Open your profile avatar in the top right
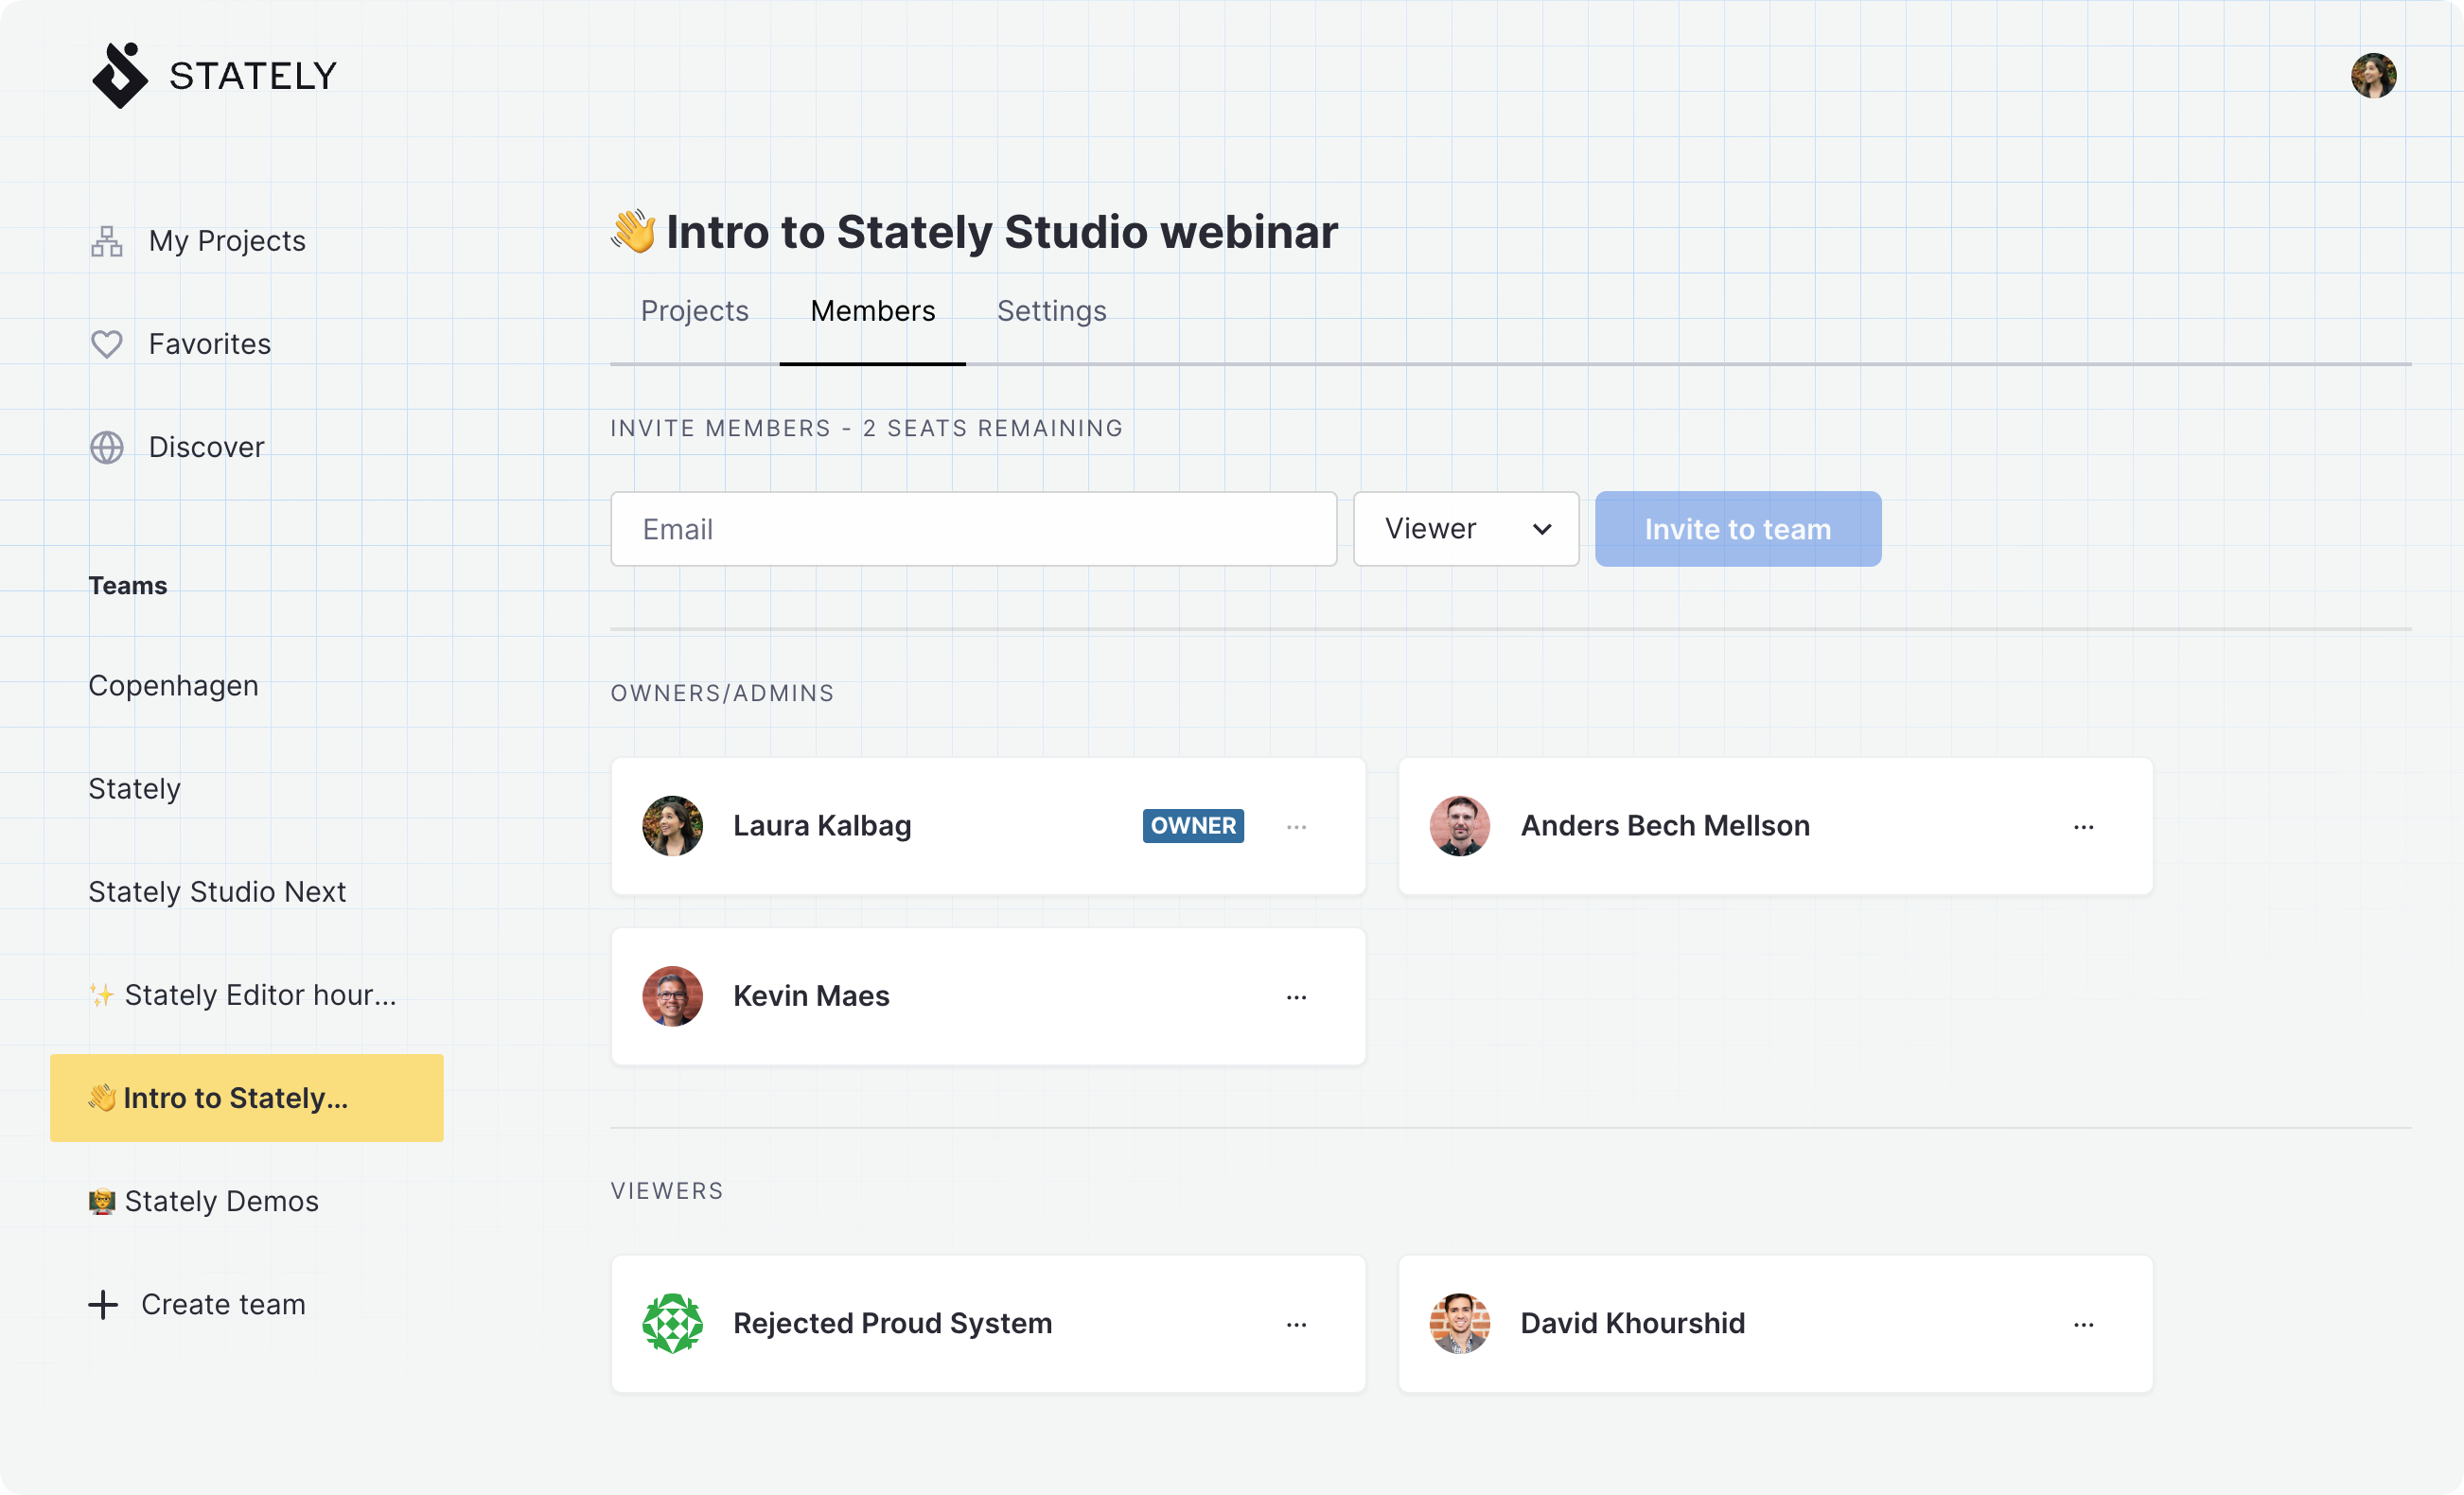This screenshot has width=2464, height=1495. [x=2374, y=74]
